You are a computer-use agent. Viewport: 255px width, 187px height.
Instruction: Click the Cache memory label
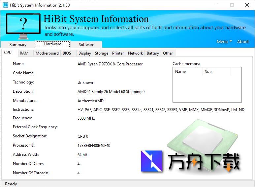186,64
